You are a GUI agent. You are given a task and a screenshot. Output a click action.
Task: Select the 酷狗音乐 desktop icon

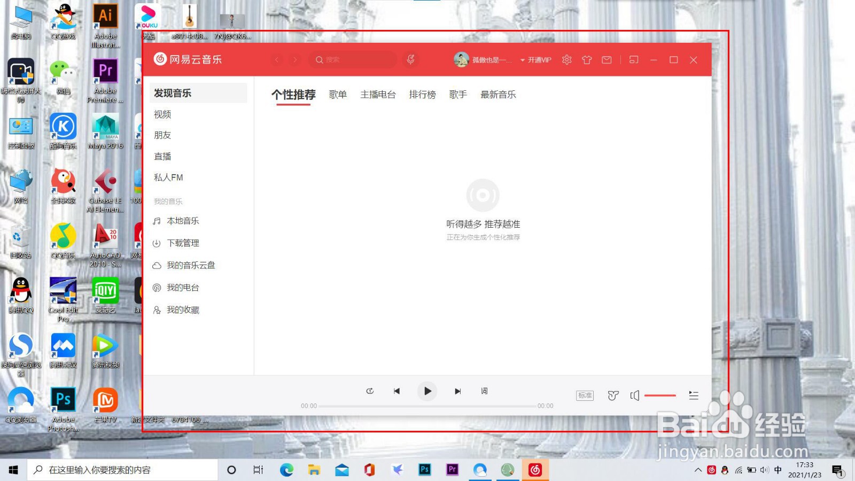pos(63,131)
